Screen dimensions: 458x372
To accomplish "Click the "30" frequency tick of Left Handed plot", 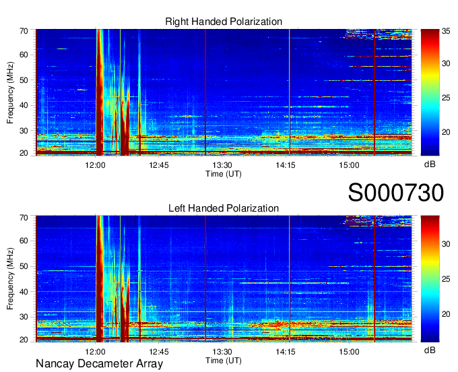I will click(24, 317).
